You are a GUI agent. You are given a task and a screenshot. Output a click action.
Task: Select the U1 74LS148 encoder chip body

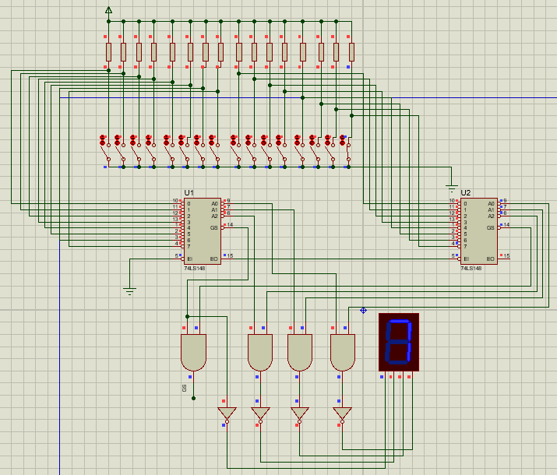pyautogui.click(x=202, y=231)
